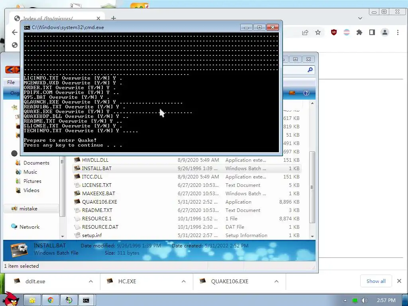Click the 2:57 PM taskbar clock
408x306 pixels.
386,300
